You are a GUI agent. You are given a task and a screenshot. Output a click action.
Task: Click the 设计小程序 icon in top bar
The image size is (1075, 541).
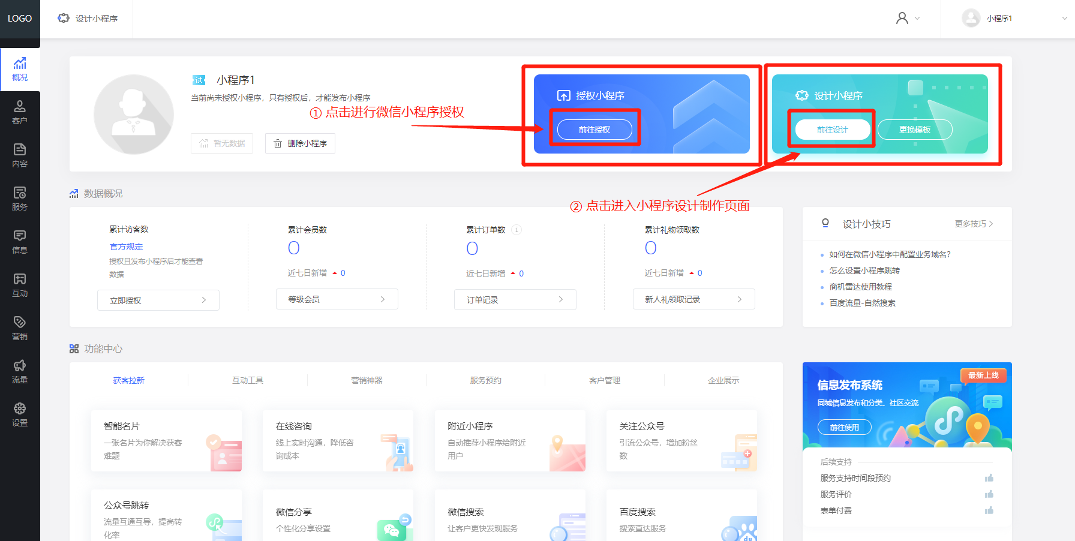coord(64,19)
